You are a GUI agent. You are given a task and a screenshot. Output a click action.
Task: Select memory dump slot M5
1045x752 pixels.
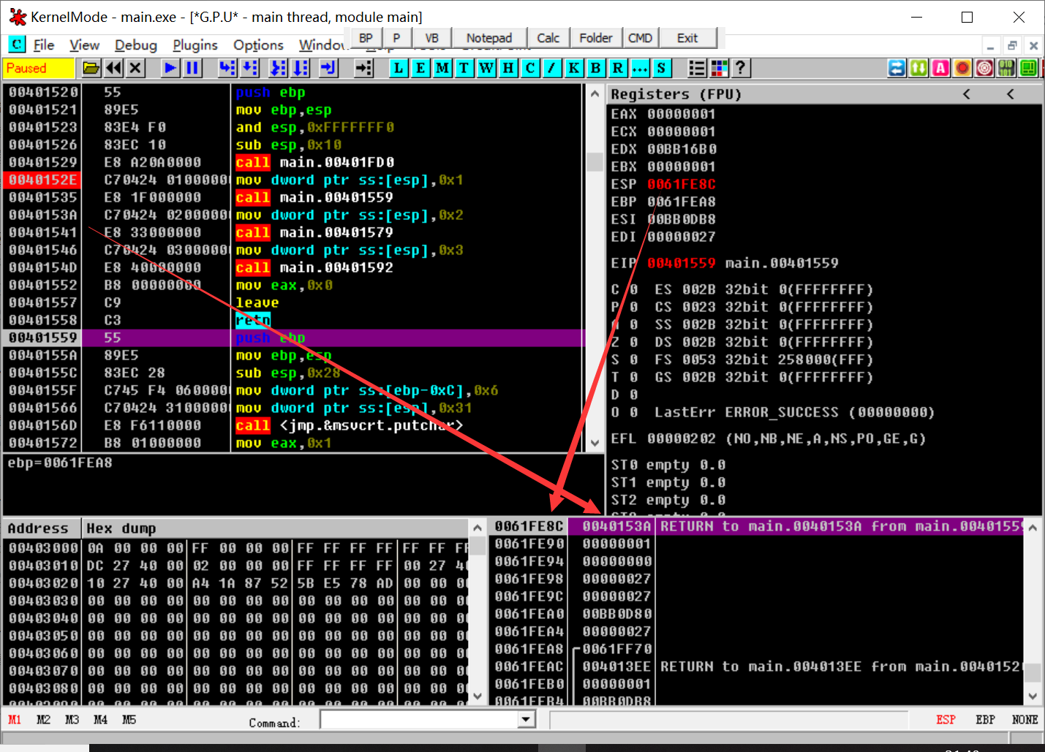(129, 720)
